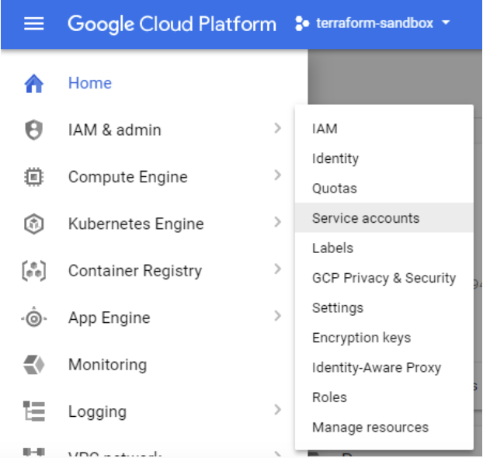This screenshot has height=458, width=483.
Task: Click the App Engine target icon
Action: [34, 317]
